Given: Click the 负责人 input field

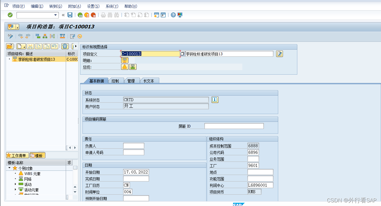Looking at the screenshot, I should (x=134, y=146).
